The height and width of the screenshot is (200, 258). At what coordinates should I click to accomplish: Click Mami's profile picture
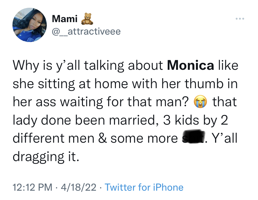(x=30, y=25)
